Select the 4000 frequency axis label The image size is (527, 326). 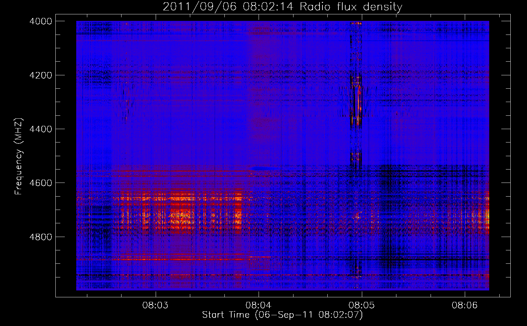click(x=41, y=21)
